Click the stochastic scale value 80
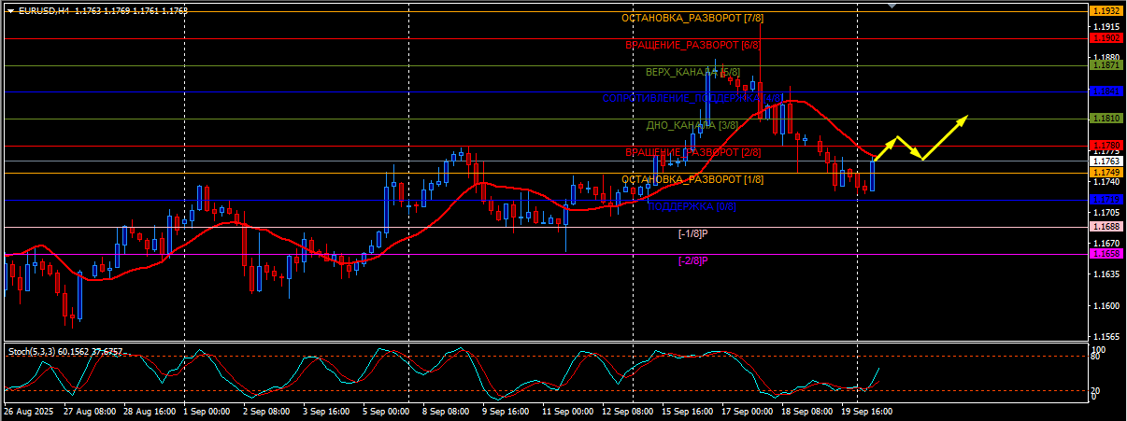The height and width of the screenshot is (421, 1127). click(x=1097, y=356)
